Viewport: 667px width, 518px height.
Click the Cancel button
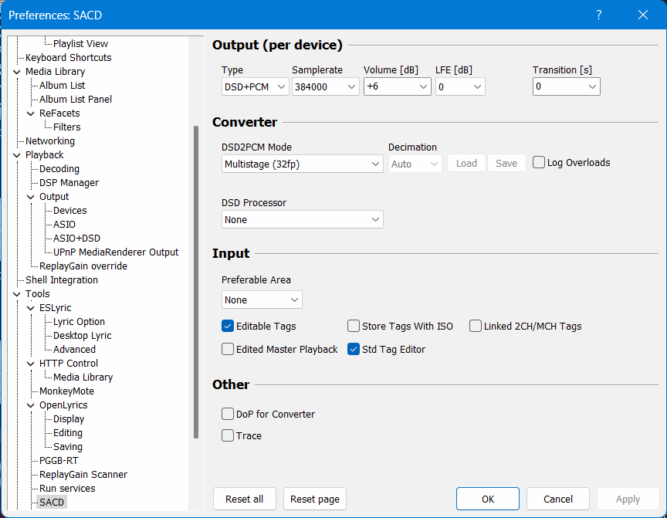point(558,499)
